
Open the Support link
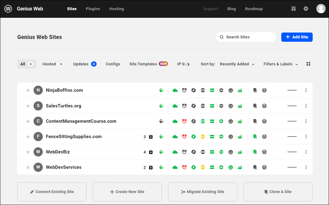point(211,9)
